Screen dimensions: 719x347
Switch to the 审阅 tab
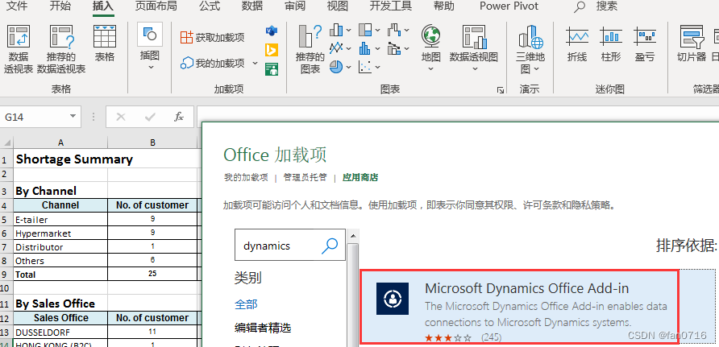point(295,6)
